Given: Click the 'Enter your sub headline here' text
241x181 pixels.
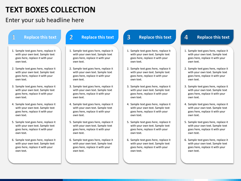Looking at the screenshot, I should point(45,20).
